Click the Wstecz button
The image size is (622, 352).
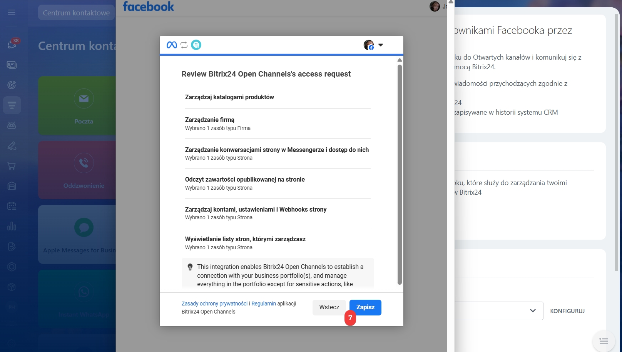point(329,307)
